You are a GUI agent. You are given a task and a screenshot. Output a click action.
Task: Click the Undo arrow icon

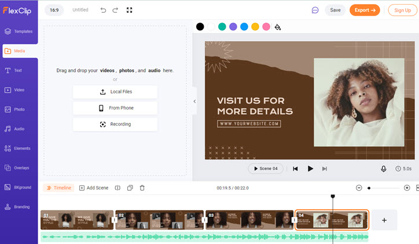click(104, 10)
